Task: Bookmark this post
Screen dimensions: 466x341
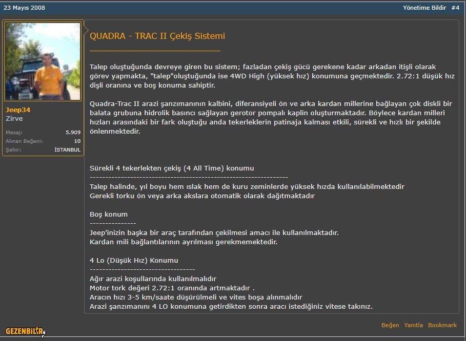Action: [x=442, y=325]
